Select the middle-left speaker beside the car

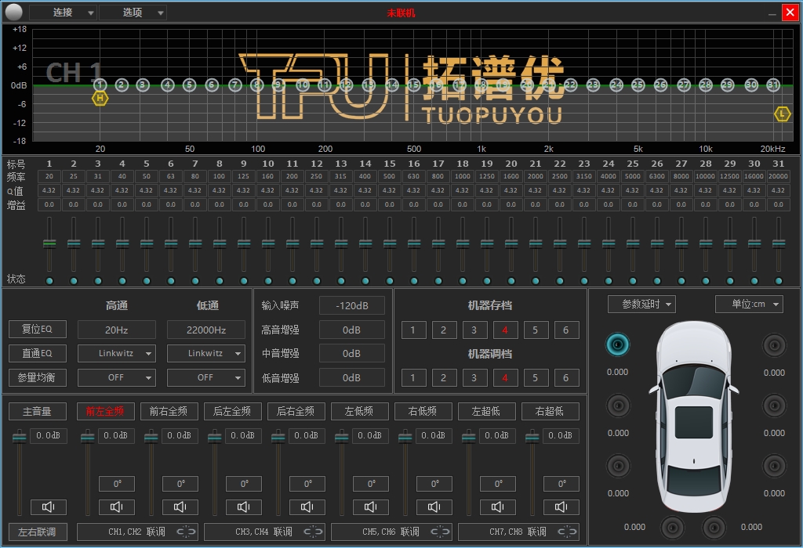pos(618,406)
